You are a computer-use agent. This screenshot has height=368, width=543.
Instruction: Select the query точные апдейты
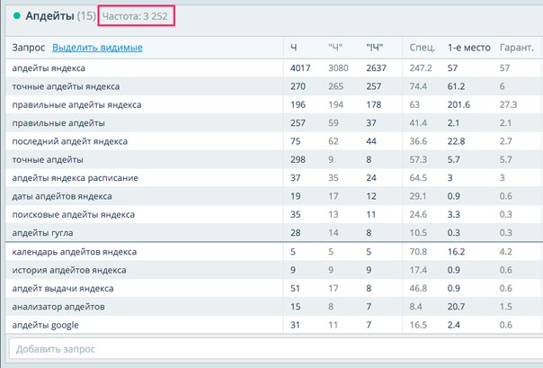click(x=48, y=160)
